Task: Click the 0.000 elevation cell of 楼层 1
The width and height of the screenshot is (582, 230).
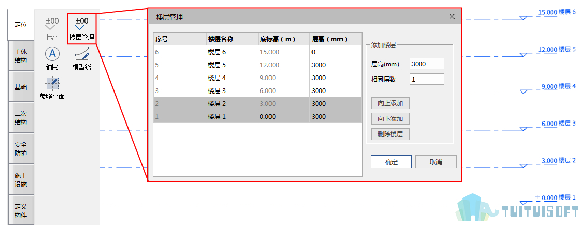Action: (x=284, y=117)
